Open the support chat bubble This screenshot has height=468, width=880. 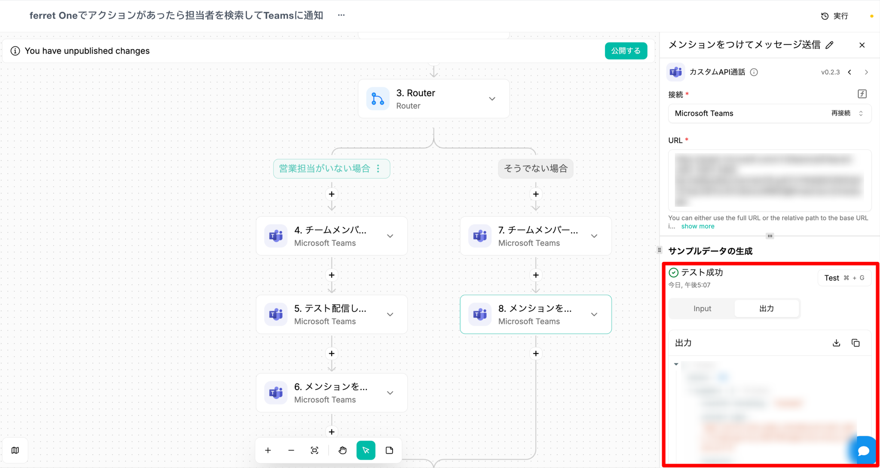(x=863, y=450)
